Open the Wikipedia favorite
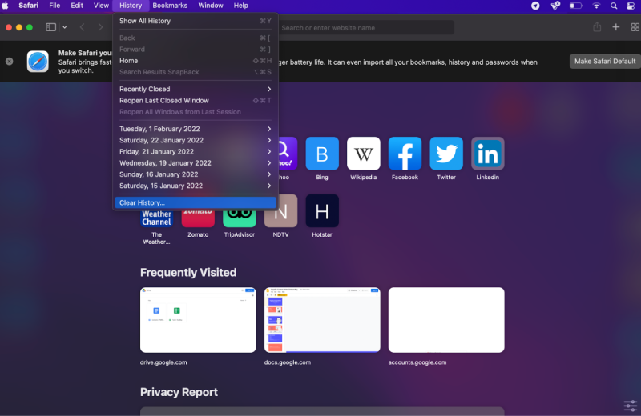This screenshot has width=641, height=416. (364, 154)
